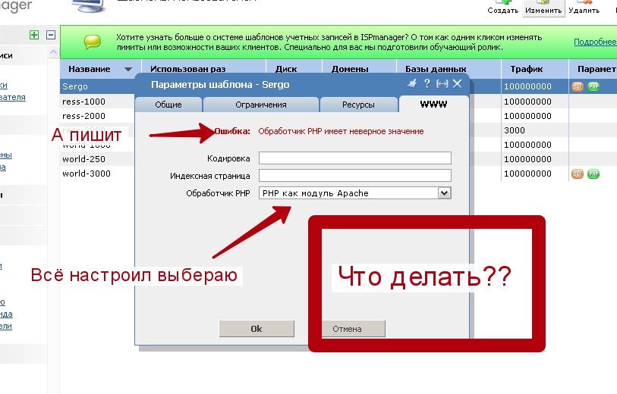
Task: Click the CGI icon in Sergo row
Action: 578,86
